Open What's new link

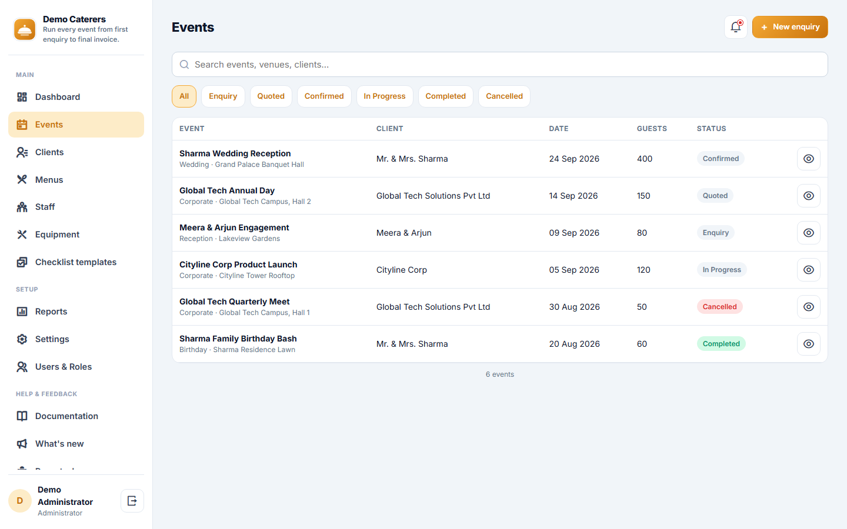pos(76,444)
